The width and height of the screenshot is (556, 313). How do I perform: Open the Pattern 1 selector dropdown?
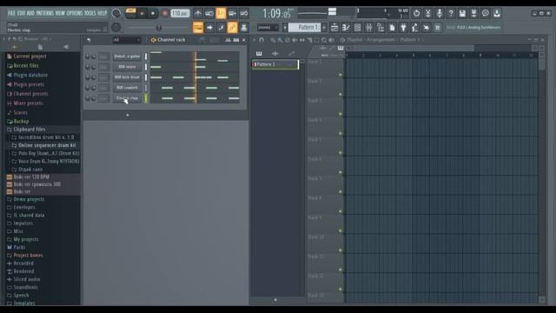(305, 27)
